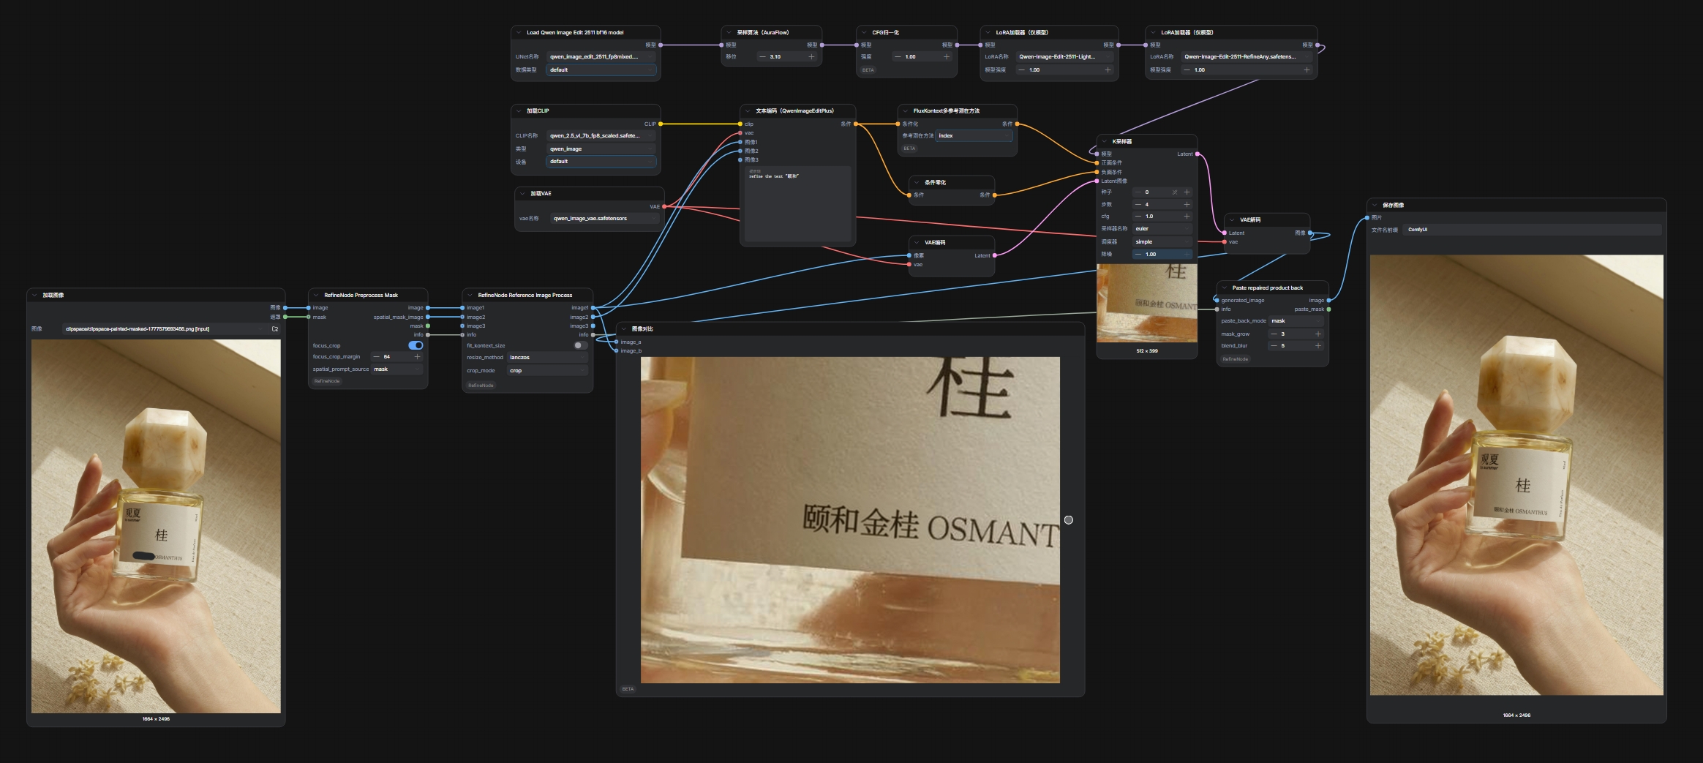Viewport: 1703px width, 763px height.
Task: Decrease 降噪 value with the minus icon
Action: tap(1138, 255)
